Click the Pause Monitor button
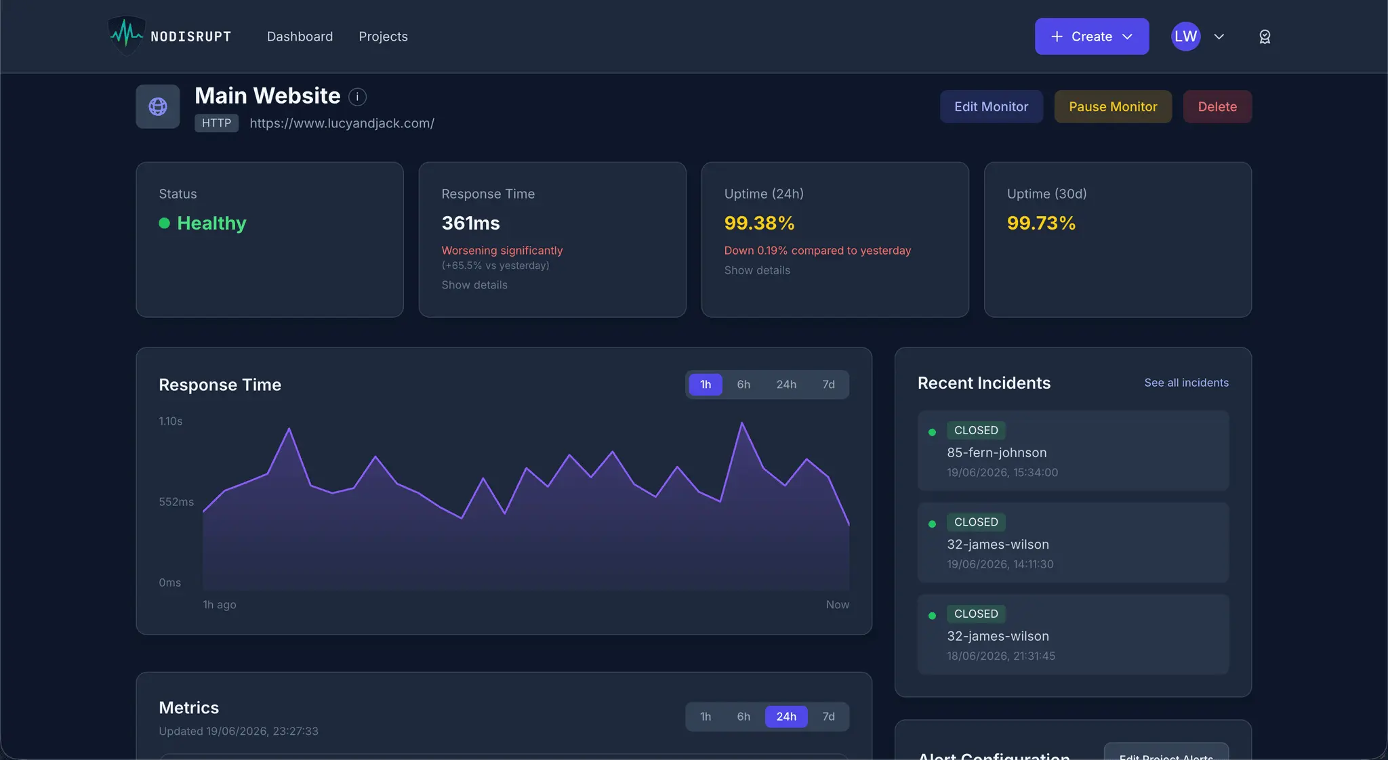 click(x=1113, y=106)
